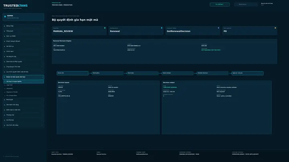Click the AVAILABLE value in Decision inputs
289x162 pixels.
tap(111, 92)
